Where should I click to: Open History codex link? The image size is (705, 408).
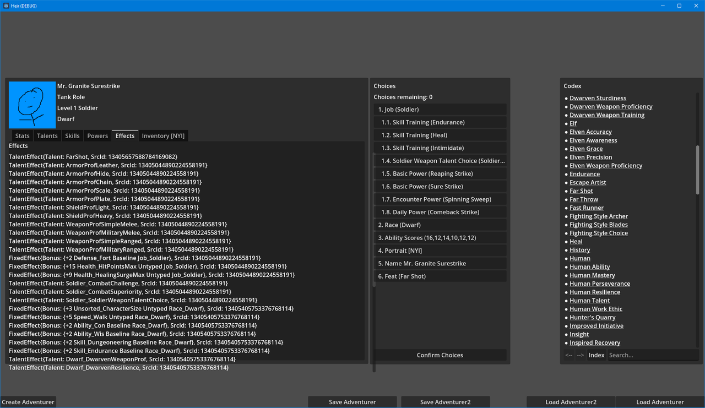tap(580, 250)
